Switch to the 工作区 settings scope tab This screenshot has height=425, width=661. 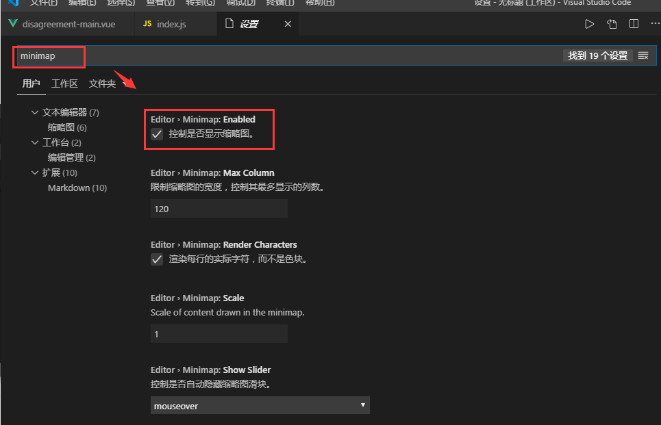pos(64,83)
